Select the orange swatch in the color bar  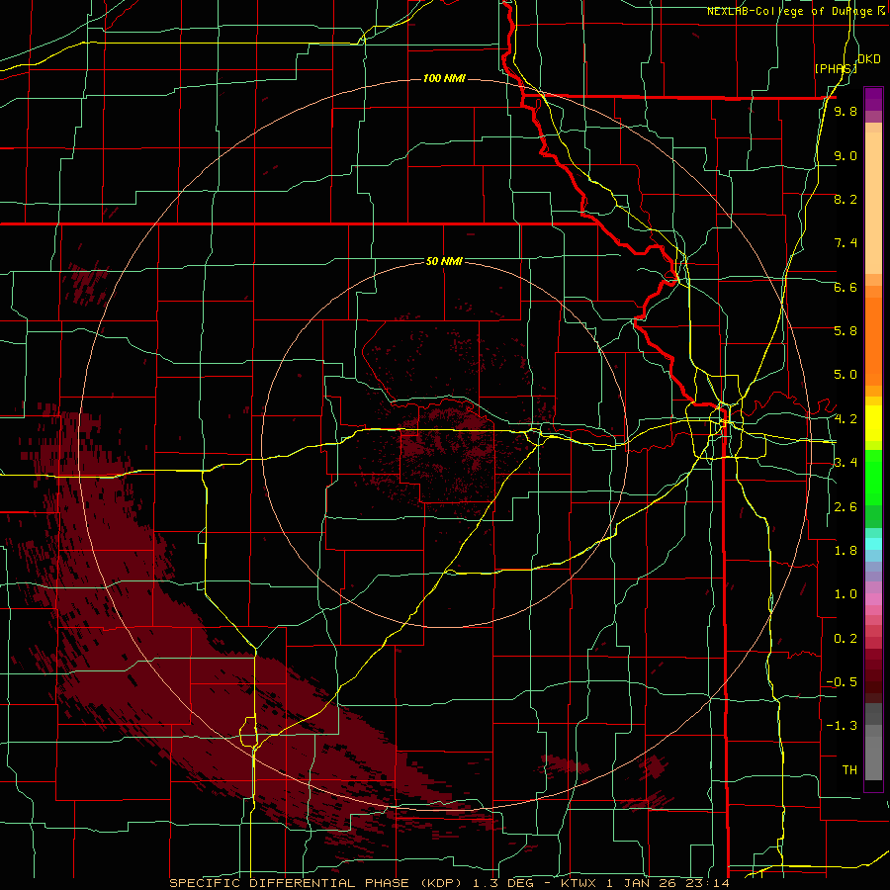coord(873,340)
